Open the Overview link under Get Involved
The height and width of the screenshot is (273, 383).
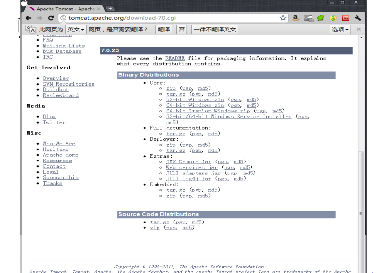click(x=56, y=78)
